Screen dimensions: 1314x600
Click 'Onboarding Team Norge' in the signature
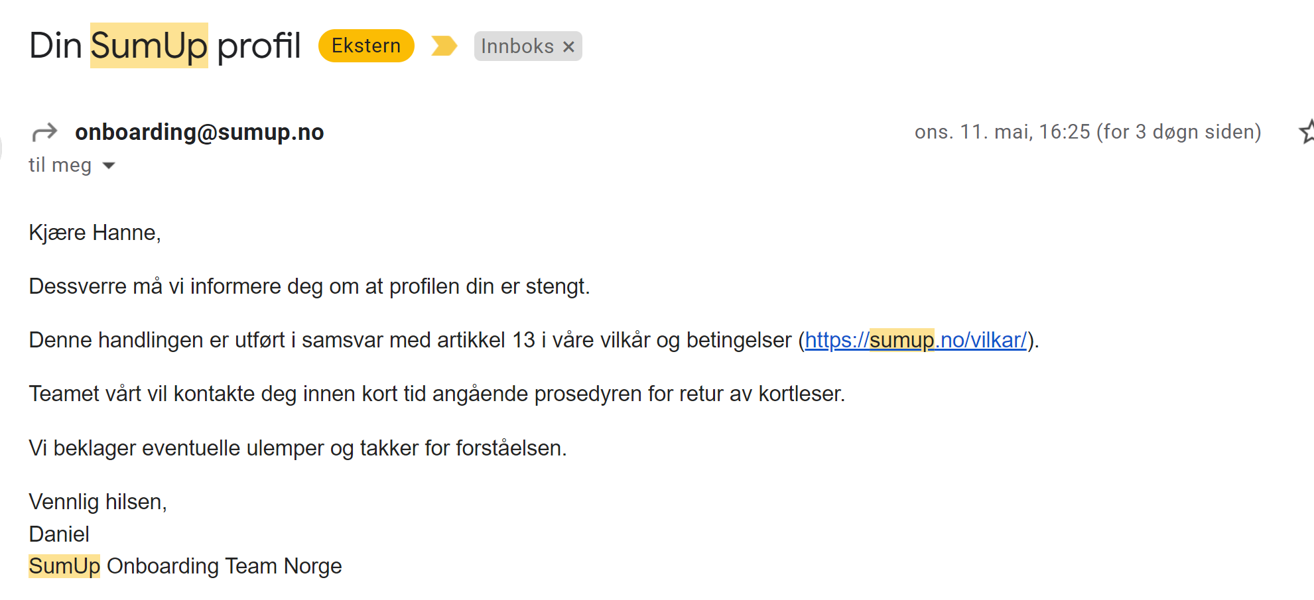coord(224,566)
